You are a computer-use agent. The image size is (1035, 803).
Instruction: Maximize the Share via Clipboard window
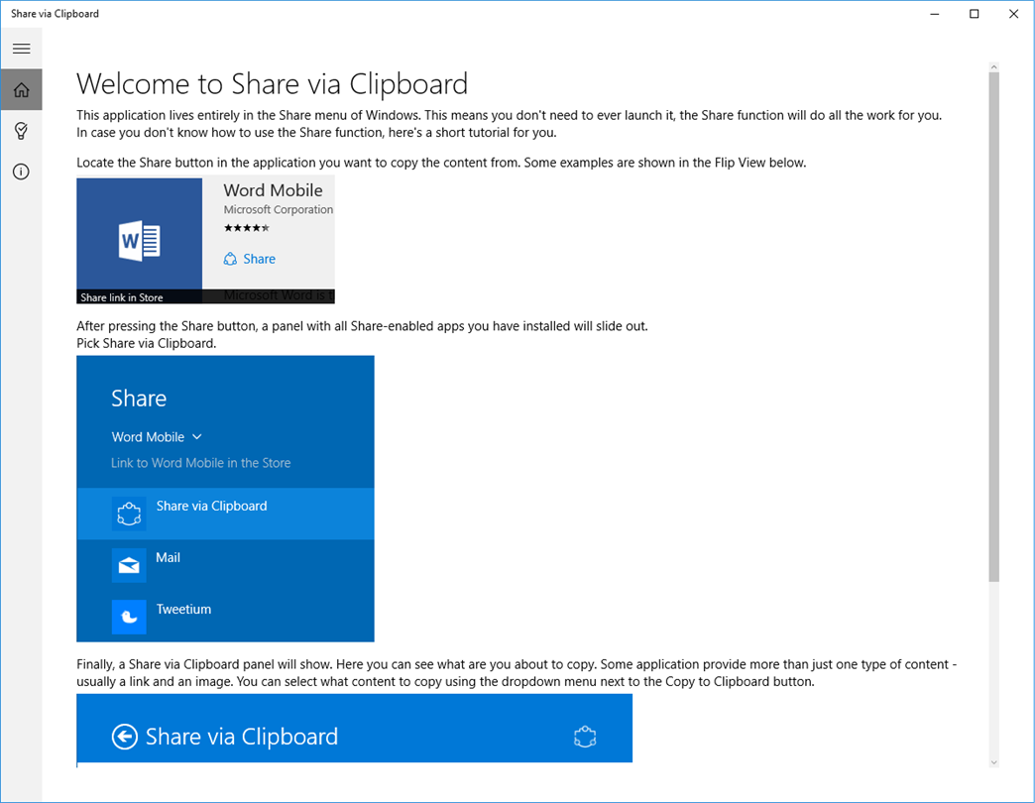[975, 14]
